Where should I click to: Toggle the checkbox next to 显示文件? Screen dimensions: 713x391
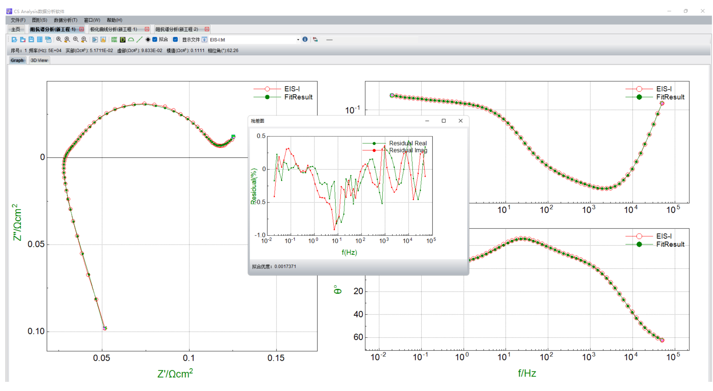pos(175,39)
